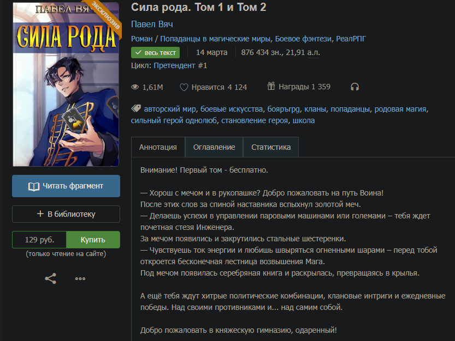The width and height of the screenshot is (455, 341).
Task: Switch to the Оглавление tab
Action: click(x=214, y=147)
